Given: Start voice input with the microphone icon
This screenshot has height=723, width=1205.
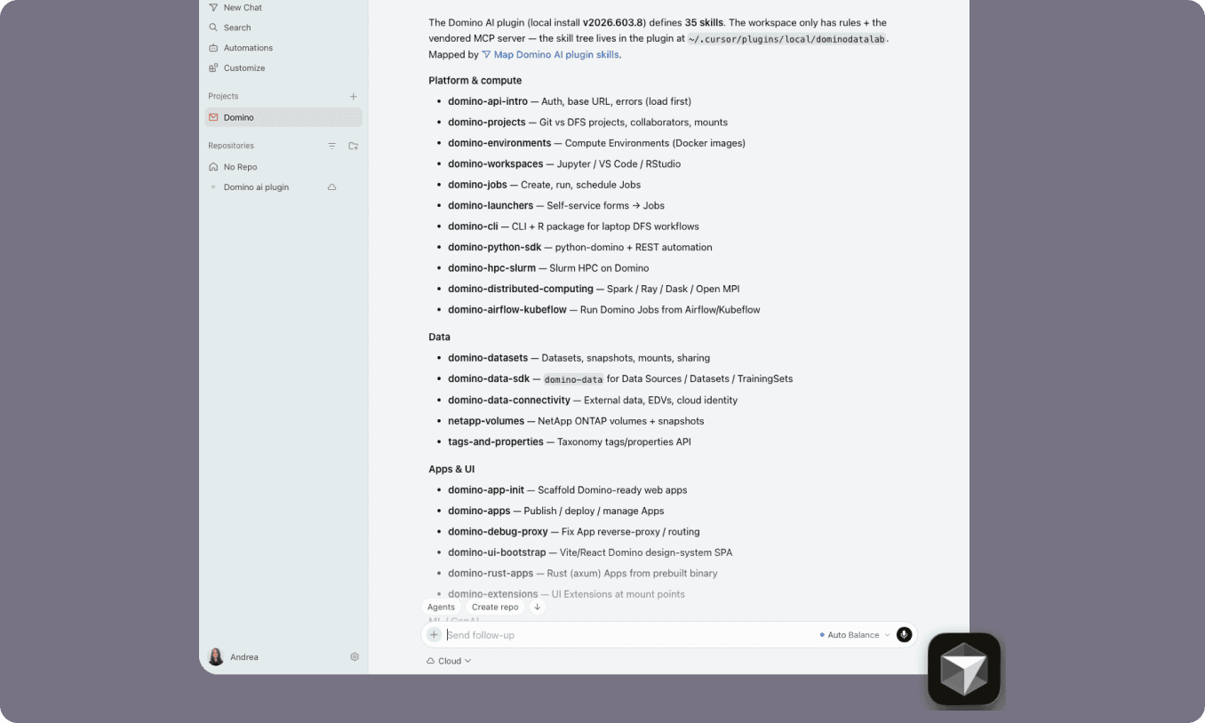Looking at the screenshot, I should (904, 634).
